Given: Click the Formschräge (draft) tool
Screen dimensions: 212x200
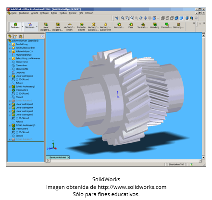Looking at the screenshot, I should 166,25.
